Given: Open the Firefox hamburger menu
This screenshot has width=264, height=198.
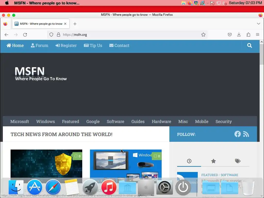Looking at the screenshot, I should point(258,35).
